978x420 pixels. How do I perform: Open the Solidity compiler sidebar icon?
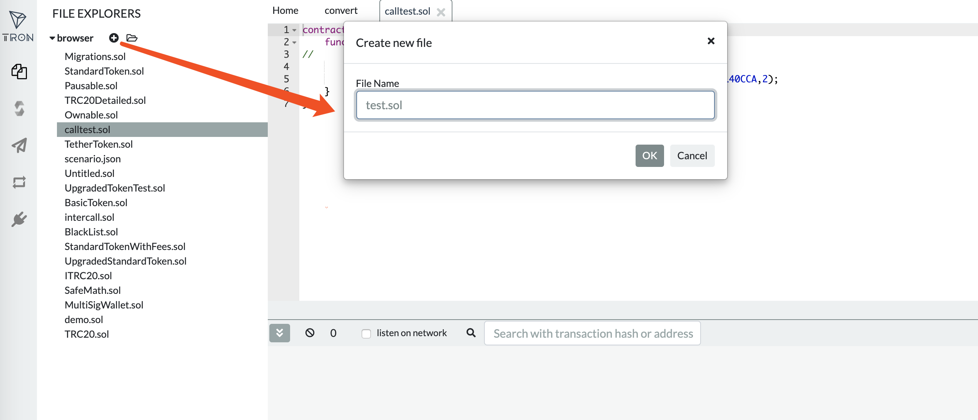[x=19, y=108]
